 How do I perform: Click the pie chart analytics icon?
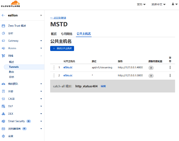[4, 33]
